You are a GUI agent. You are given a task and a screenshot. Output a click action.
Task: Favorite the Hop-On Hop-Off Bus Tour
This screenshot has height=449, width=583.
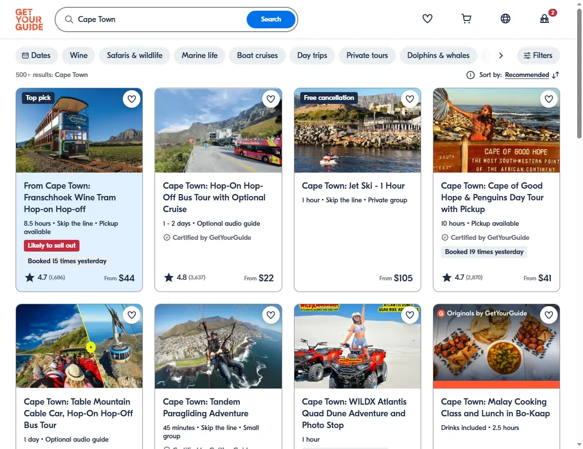tap(271, 99)
